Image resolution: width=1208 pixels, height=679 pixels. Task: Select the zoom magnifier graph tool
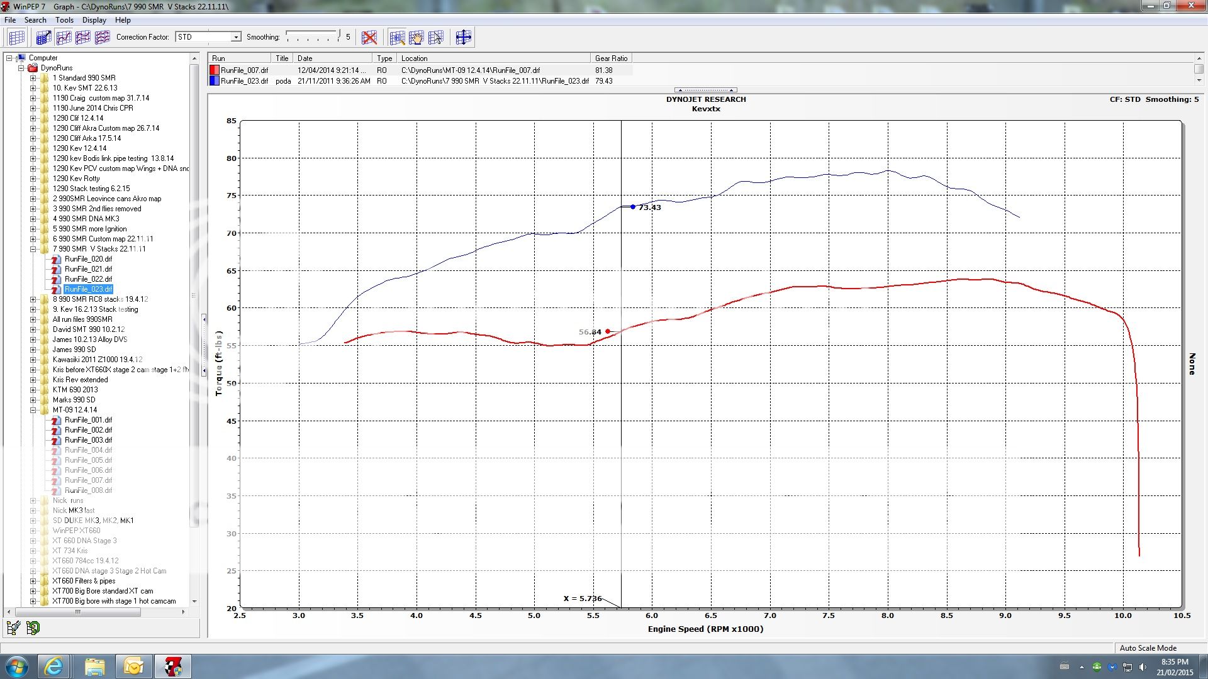[x=397, y=38]
